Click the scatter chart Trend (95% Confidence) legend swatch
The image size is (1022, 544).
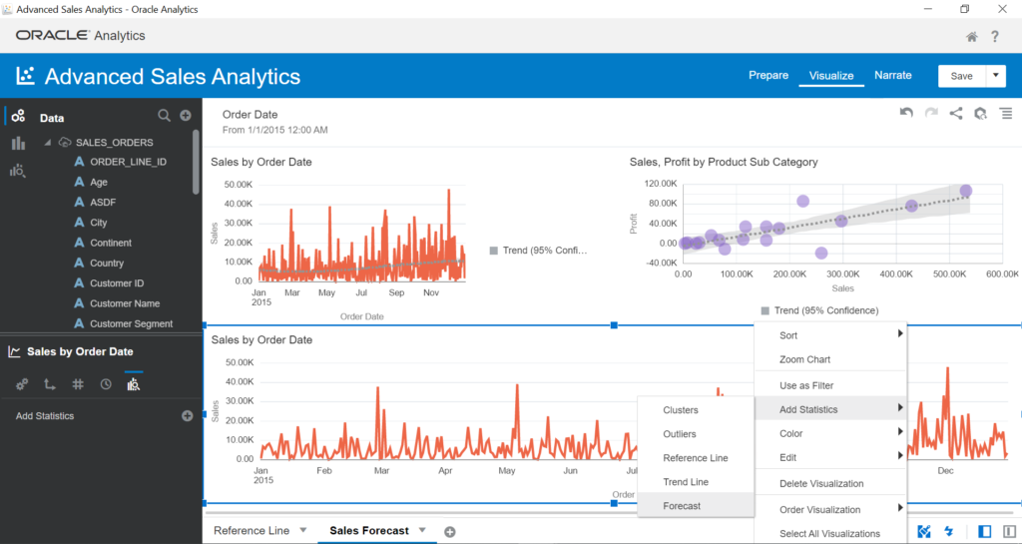pos(766,310)
